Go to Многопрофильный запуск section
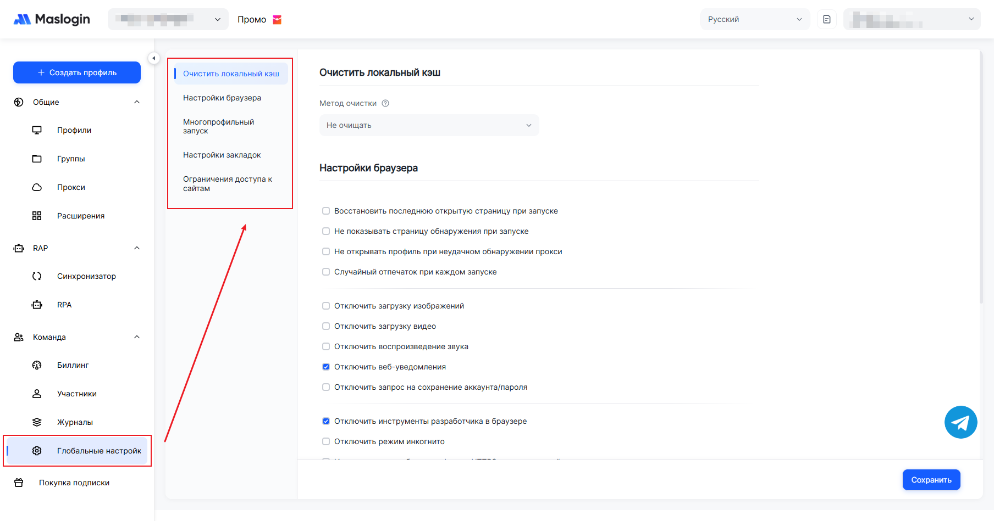This screenshot has height=521, width=994. [x=219, y=126]
